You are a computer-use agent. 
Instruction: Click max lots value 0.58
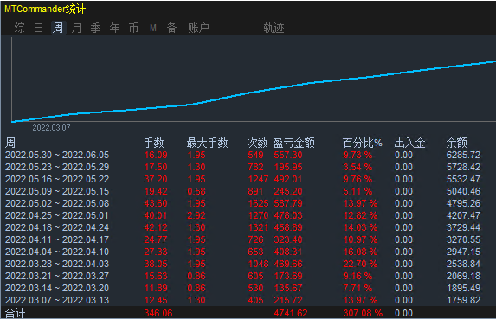tap(196, 191)
